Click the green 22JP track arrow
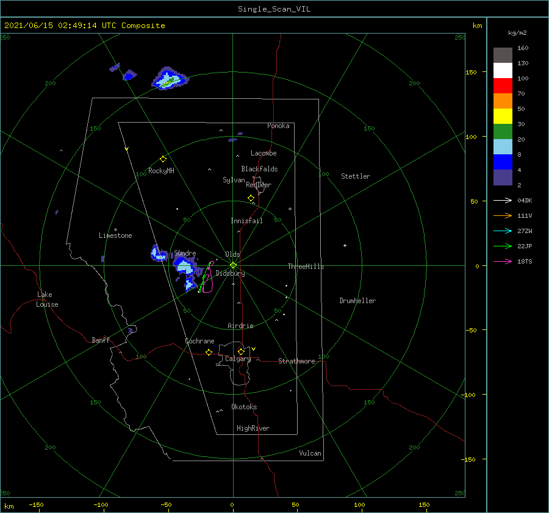Screen dimensions: 549x513 pyautogui.click(x=503, y=246)
